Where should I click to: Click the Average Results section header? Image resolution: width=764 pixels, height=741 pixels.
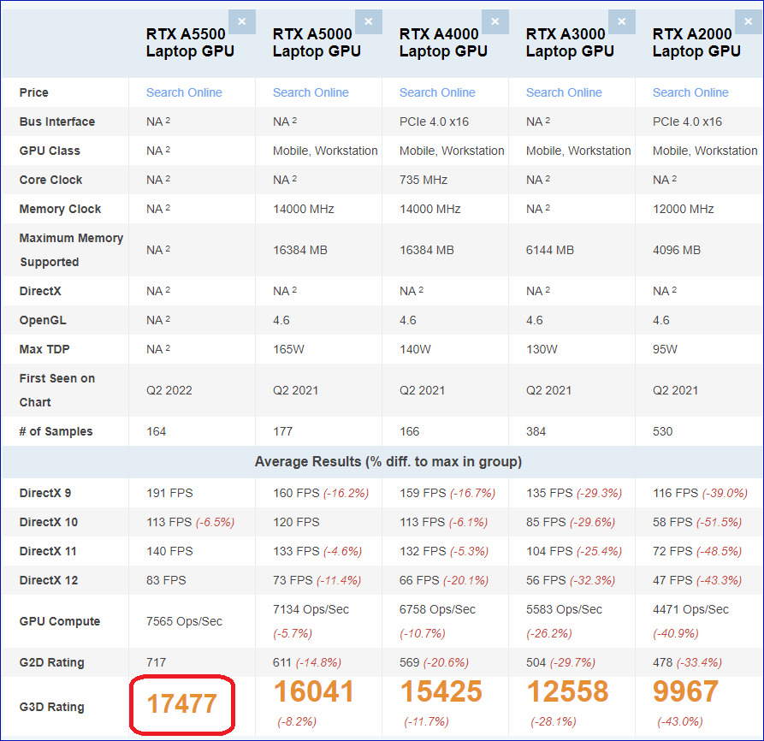pyautogui.click(x=388, y=462)
